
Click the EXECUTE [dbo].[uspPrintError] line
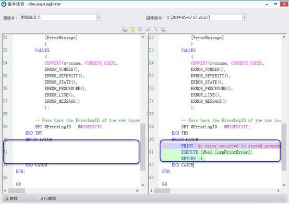point(217,152)
